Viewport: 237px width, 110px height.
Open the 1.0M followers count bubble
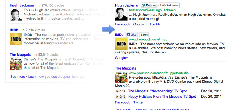[x=169, y=5]
